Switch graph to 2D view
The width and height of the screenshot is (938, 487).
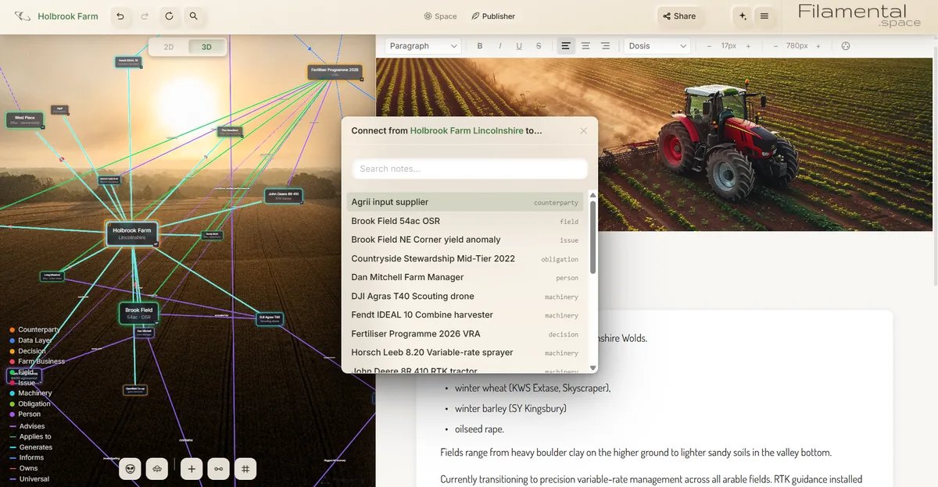pos(169,47)
